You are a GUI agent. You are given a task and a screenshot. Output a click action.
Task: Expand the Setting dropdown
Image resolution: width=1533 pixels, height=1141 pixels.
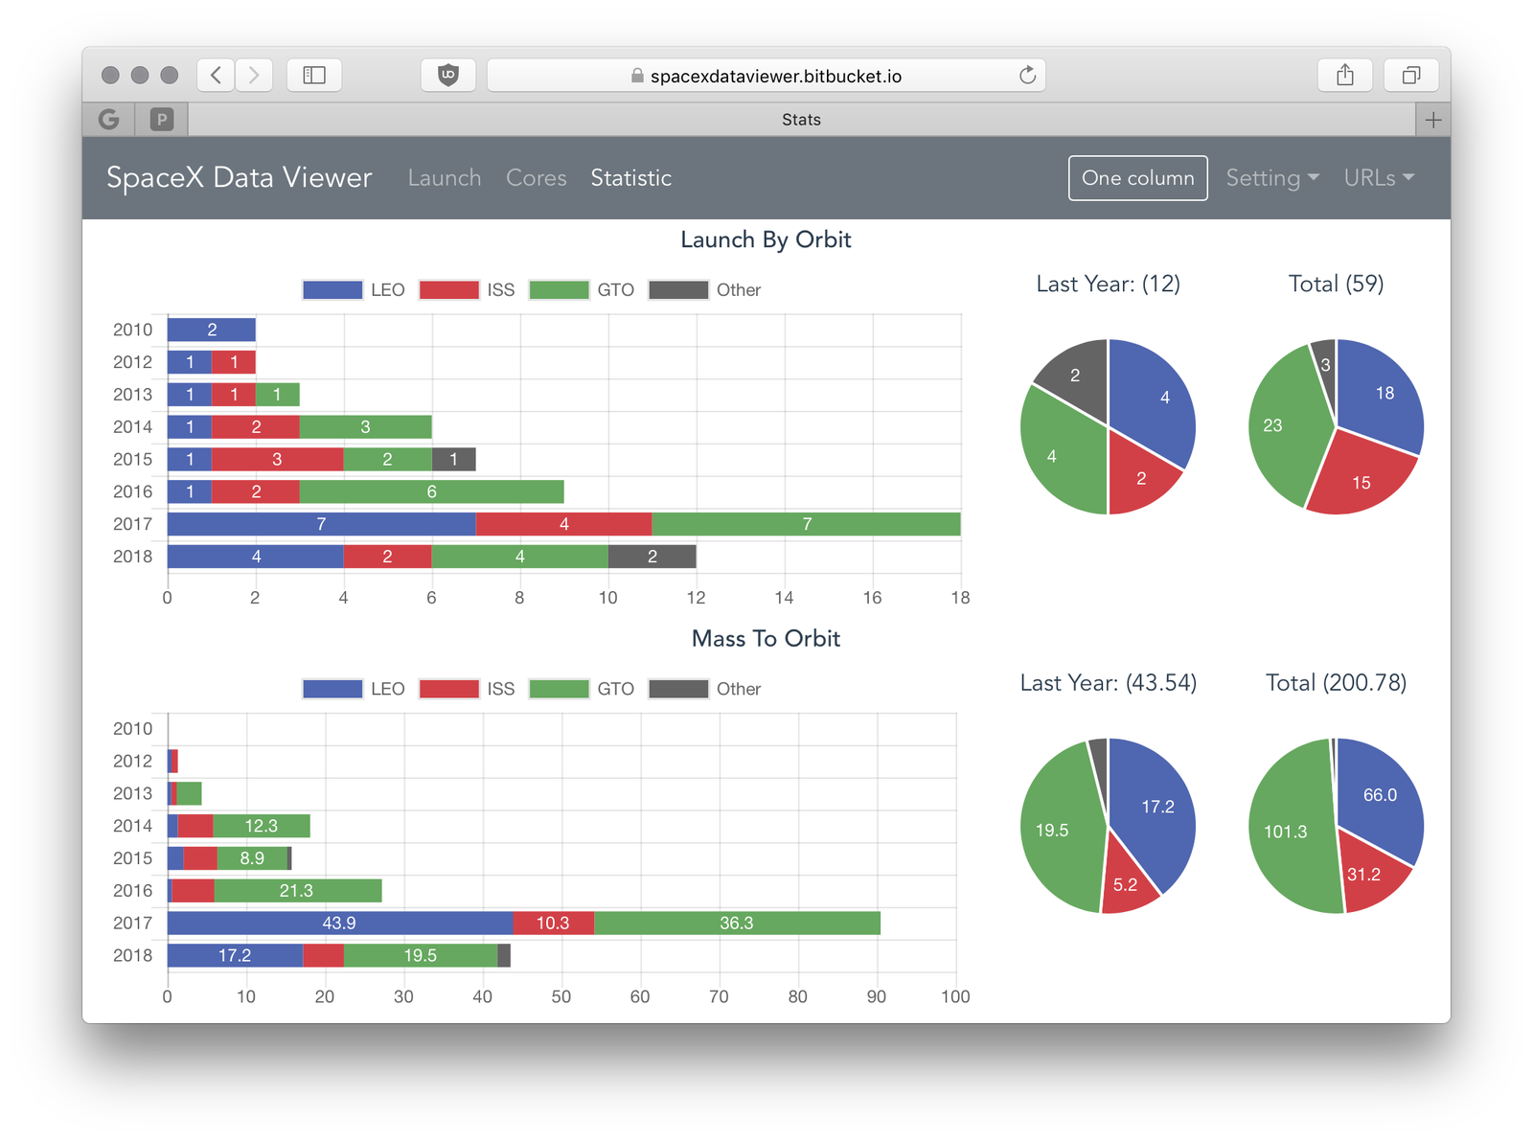click(1272, 178)
